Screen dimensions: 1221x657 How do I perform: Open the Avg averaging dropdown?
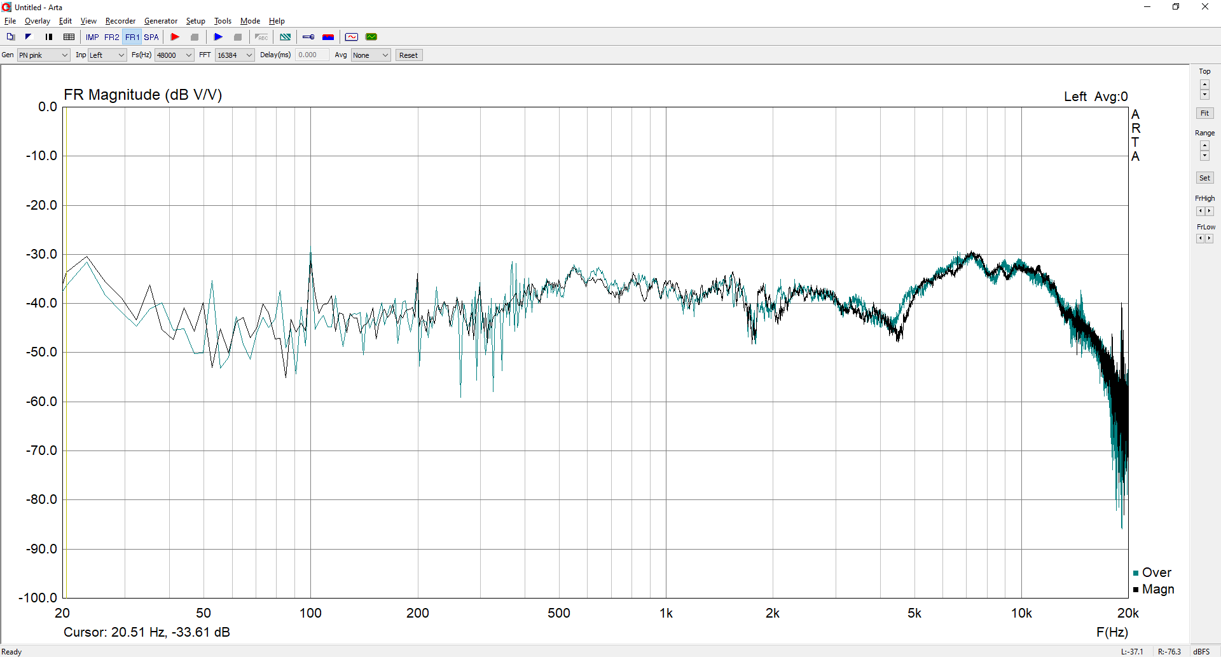click(x=371, y=55)
